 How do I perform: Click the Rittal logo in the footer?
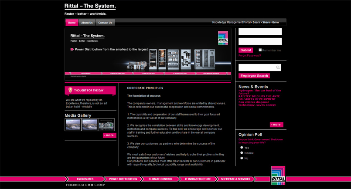point(278,175)
